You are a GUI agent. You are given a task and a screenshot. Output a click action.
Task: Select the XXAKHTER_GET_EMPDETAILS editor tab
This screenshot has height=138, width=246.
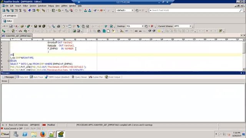(17, 36)
